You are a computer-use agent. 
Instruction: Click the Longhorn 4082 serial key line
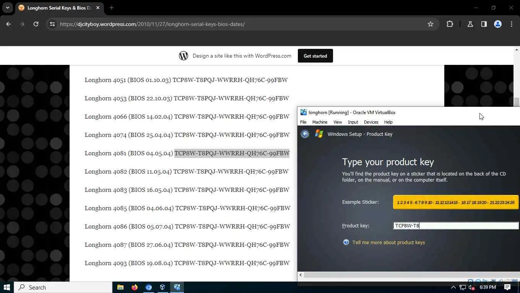click(187, 171)
